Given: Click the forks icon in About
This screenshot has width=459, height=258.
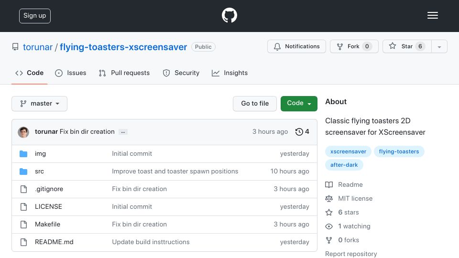Looking at the screenshot, I should [x=329, y=240].
